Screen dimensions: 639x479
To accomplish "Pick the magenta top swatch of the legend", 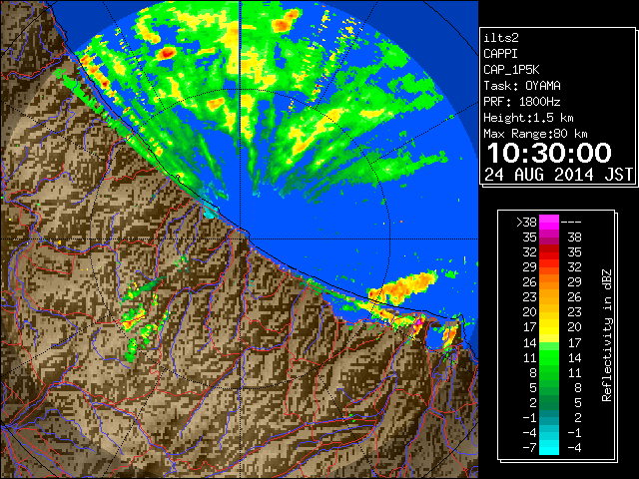I will 549,223.
